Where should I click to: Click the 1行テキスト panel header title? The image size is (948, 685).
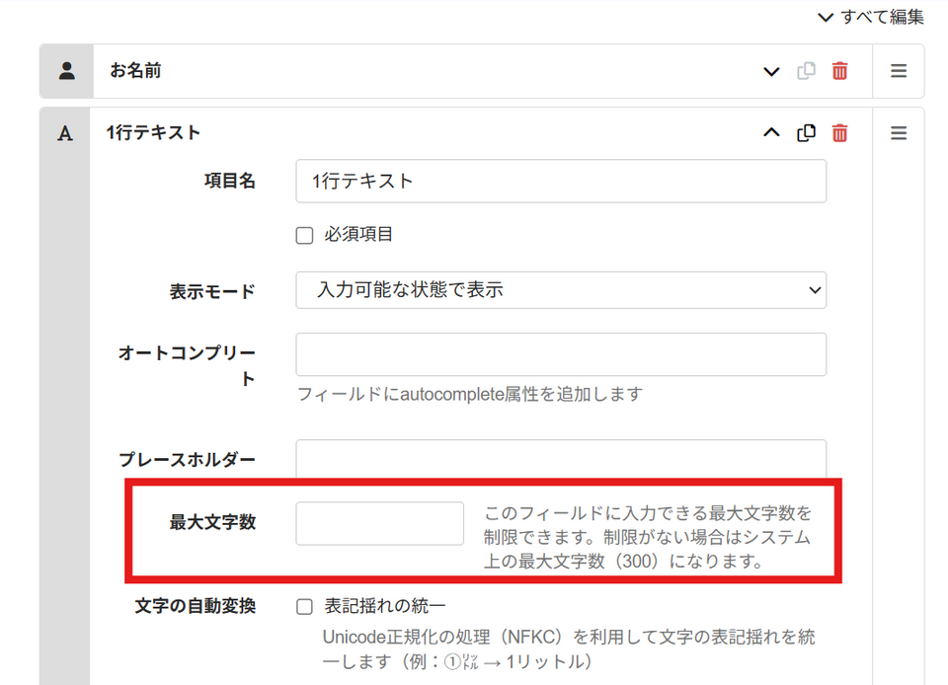tap(153, 132)
